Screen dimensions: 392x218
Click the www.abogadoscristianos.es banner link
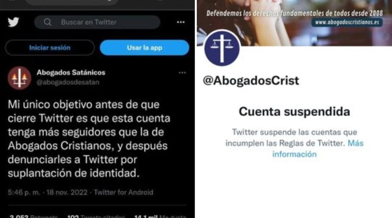click(347, 22)
